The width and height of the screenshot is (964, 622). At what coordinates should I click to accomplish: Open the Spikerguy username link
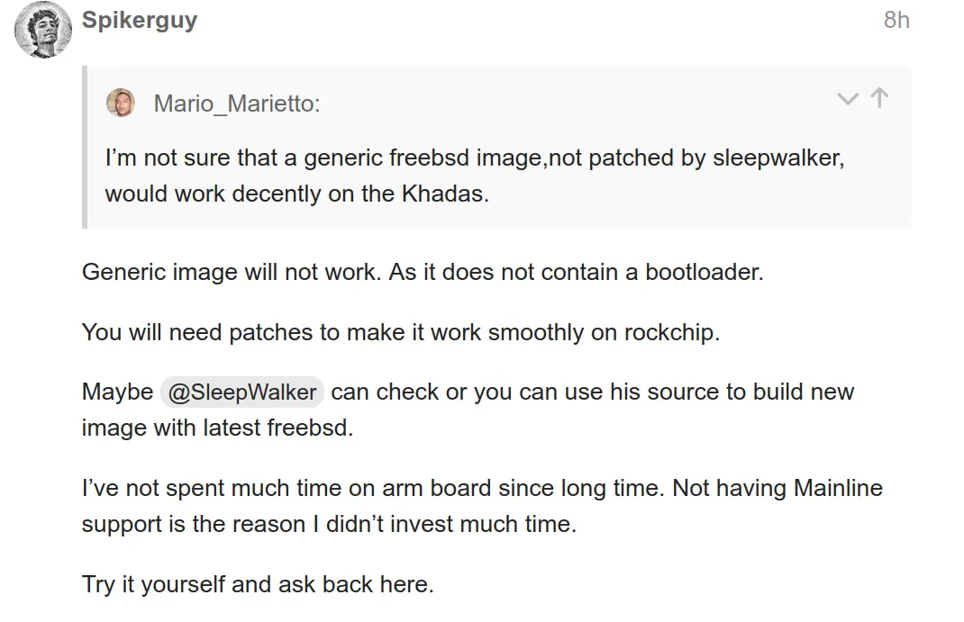click(x=140, y=21)
